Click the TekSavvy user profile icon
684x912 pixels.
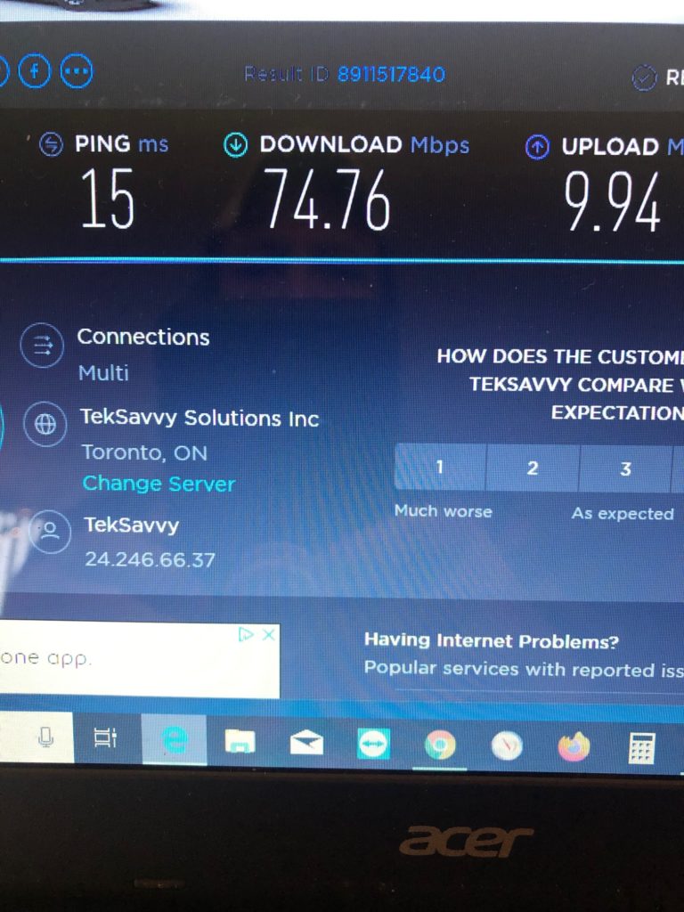[50, 531]
